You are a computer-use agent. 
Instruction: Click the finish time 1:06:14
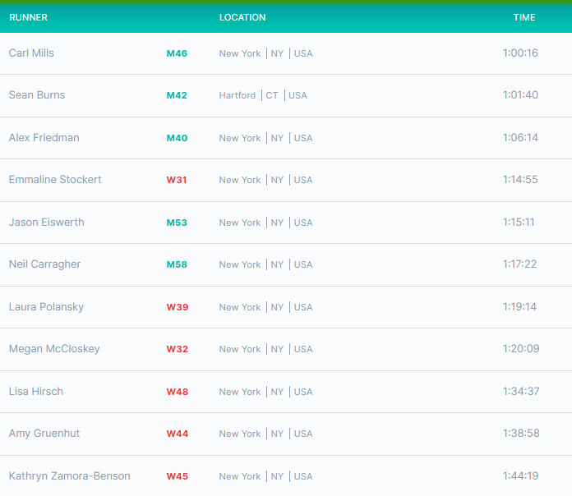520,138
